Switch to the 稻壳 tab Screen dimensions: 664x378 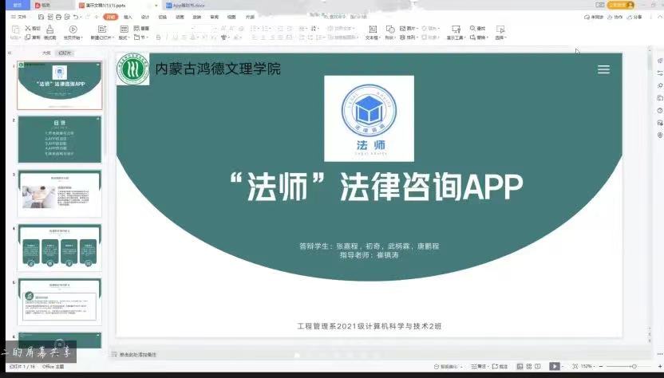point(42,6)
